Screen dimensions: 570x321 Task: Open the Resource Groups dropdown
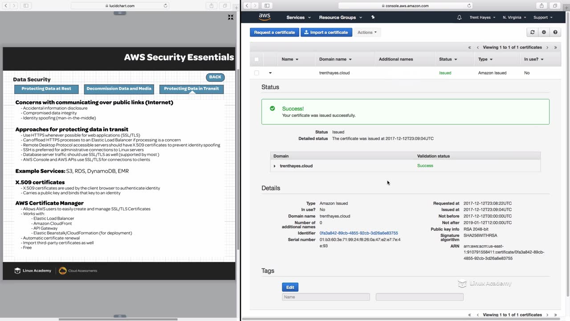[x=340, y=17]
